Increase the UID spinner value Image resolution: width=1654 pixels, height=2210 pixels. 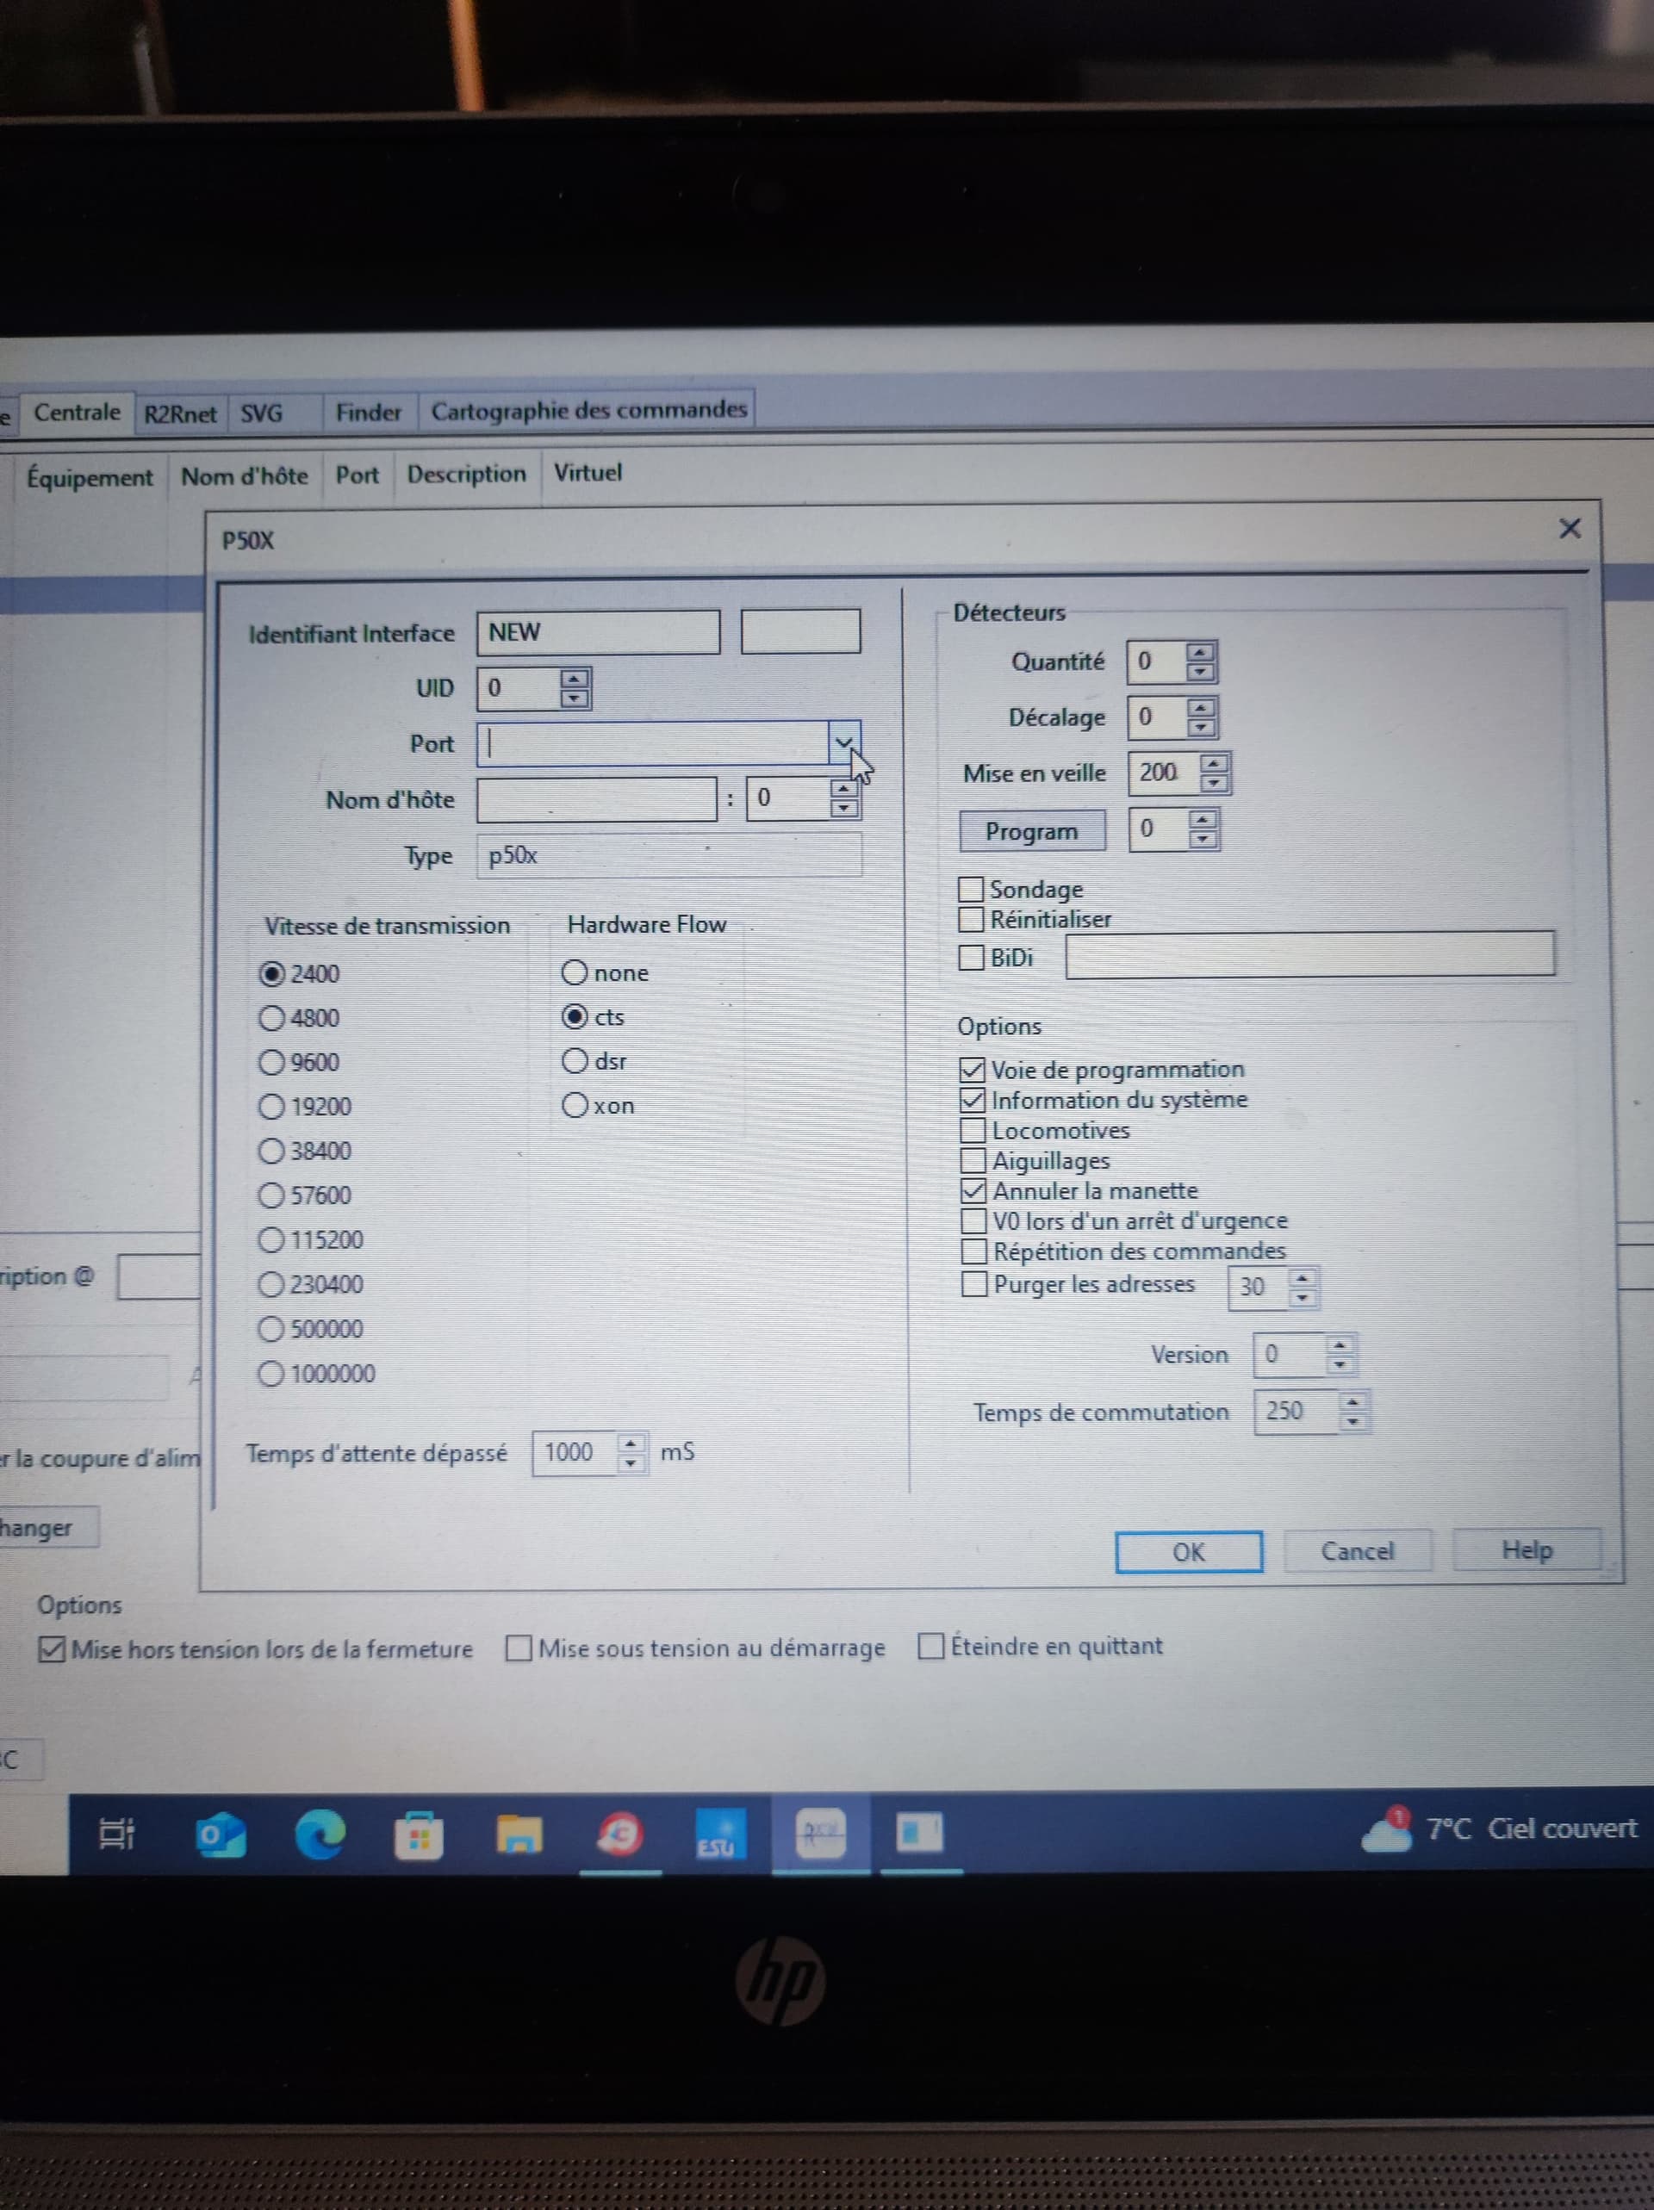[x=574, y=679]
